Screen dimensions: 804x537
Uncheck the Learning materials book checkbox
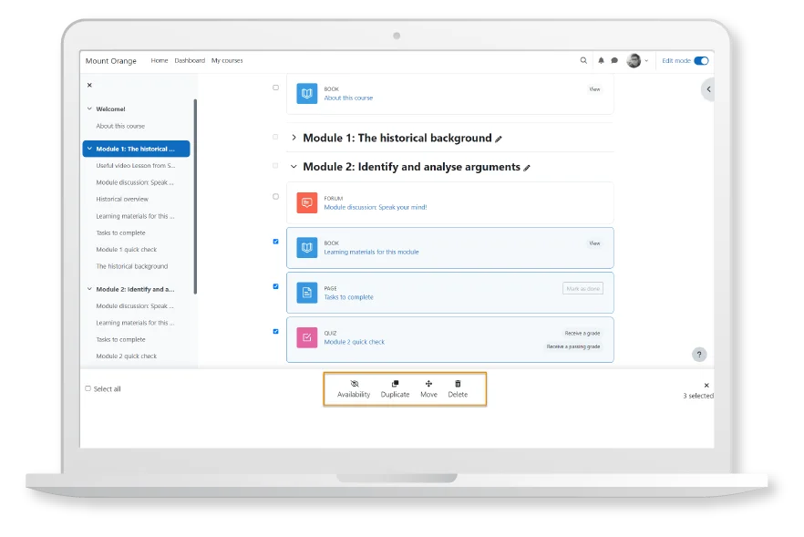tap(276, 242)
